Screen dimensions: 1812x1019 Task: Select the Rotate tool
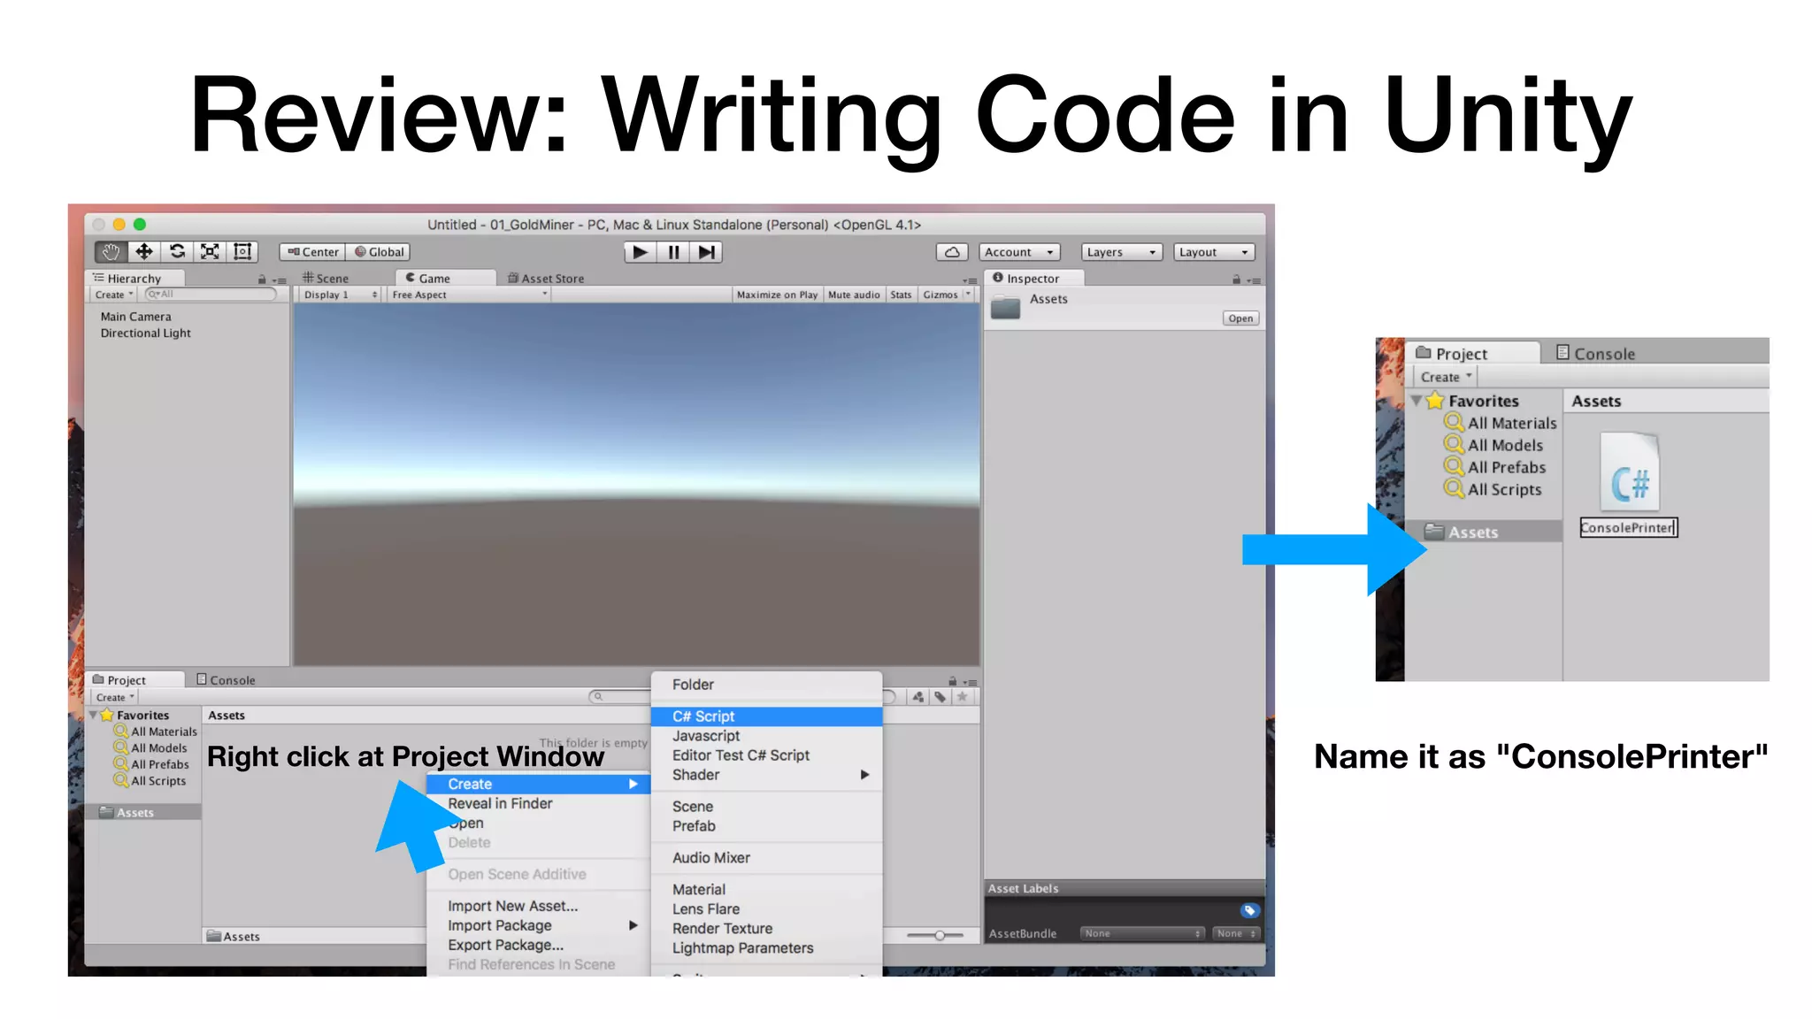177,252
